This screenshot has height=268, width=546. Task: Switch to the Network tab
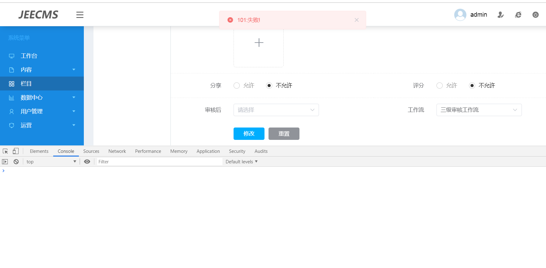117,151
